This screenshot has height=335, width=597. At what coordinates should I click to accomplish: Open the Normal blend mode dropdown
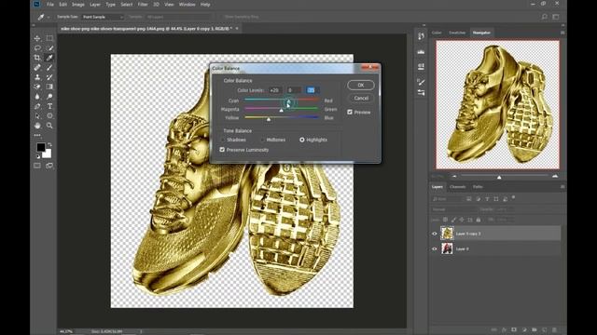coord(453,209)
